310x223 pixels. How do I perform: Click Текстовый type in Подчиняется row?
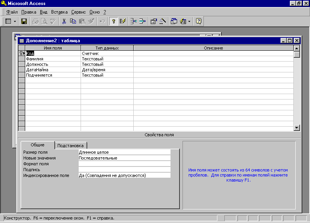(x=107, y=75)
